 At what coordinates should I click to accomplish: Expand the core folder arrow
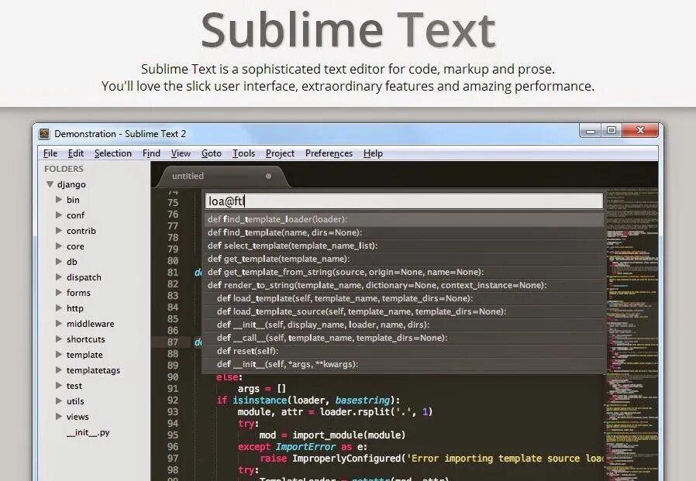click(59, 246)
